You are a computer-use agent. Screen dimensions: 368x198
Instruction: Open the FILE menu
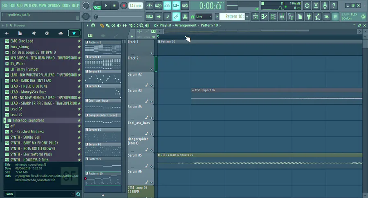[5, 5]
